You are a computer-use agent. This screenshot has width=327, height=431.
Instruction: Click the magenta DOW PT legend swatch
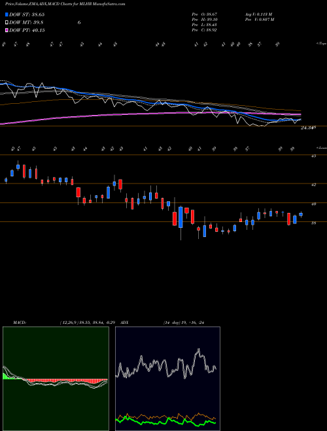click(7, 31)
